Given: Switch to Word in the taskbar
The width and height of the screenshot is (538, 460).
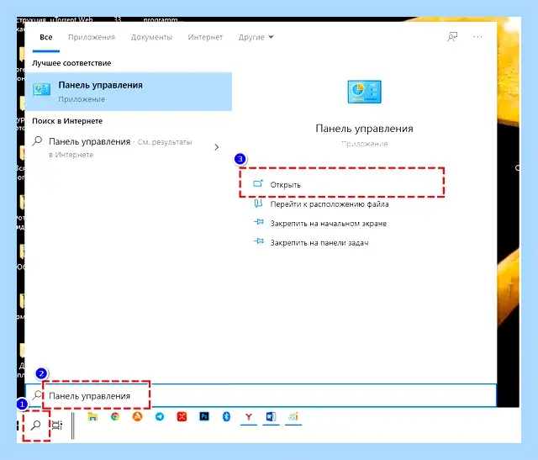Looking at the screenshot, I should (271, 417).
